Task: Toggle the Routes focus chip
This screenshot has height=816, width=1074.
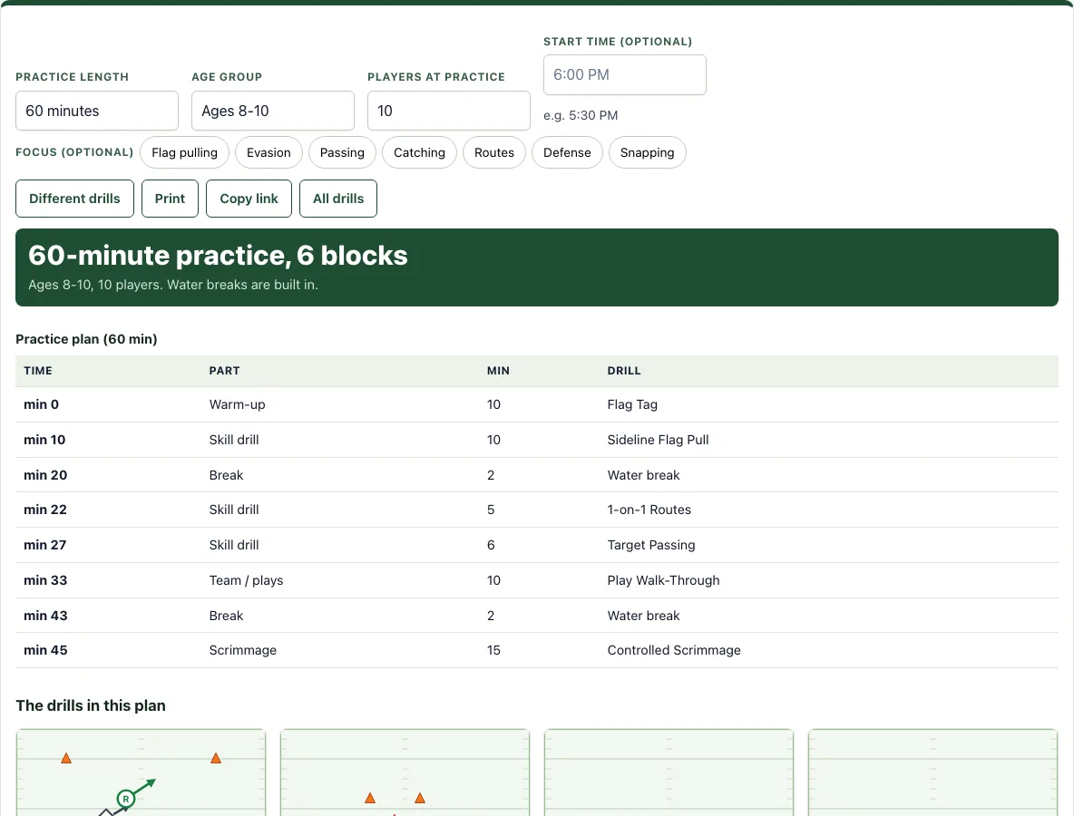Action: [493, 152]
